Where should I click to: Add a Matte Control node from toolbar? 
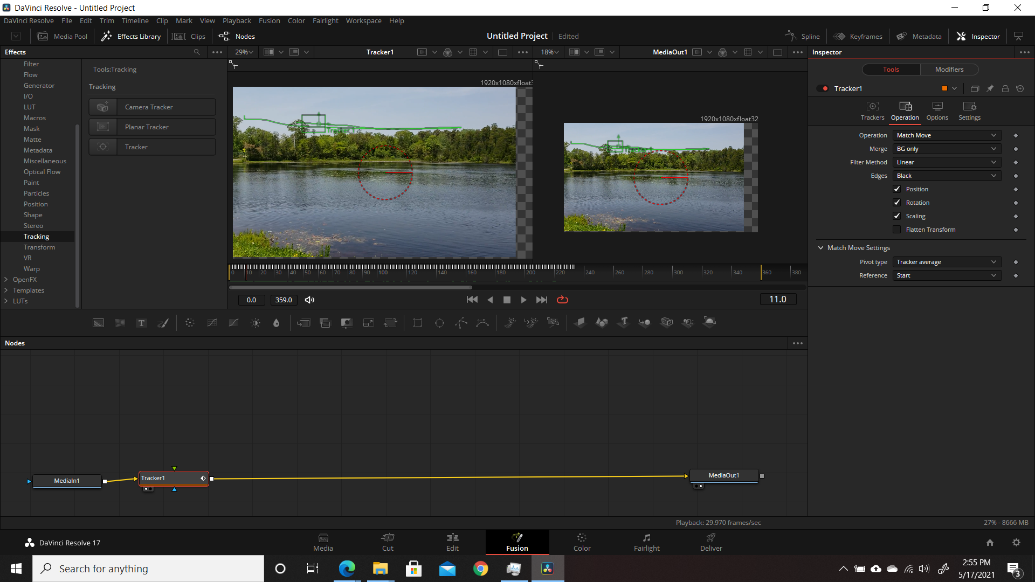pos(347,323)
